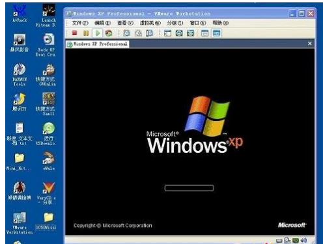
Task: Select the Mini_Kit folder on desktop
Action: coord(19,161)
